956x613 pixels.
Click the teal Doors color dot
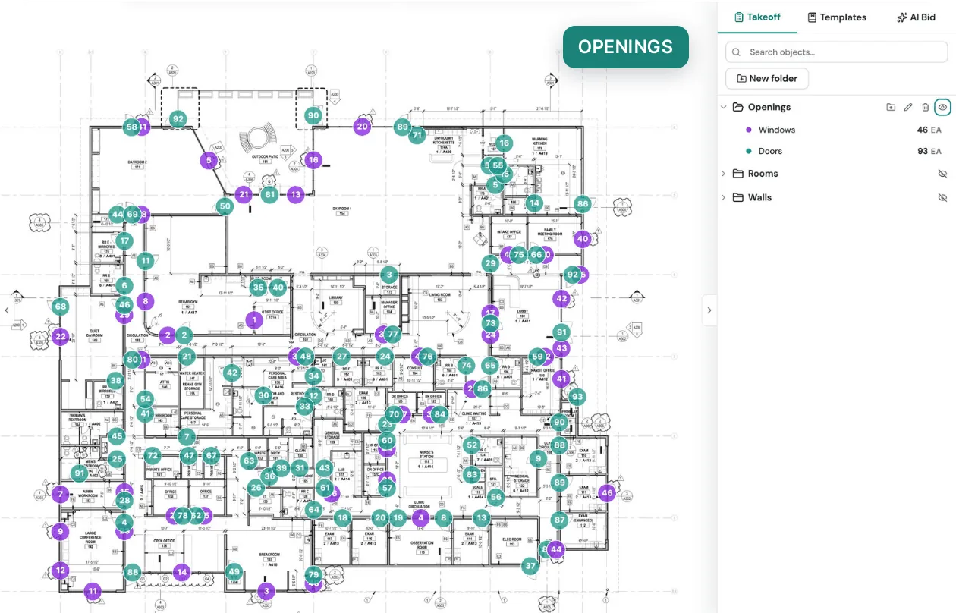(749, 151)
